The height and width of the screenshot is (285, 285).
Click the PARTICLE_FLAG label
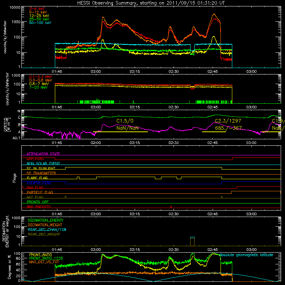(x=40, y=192)
